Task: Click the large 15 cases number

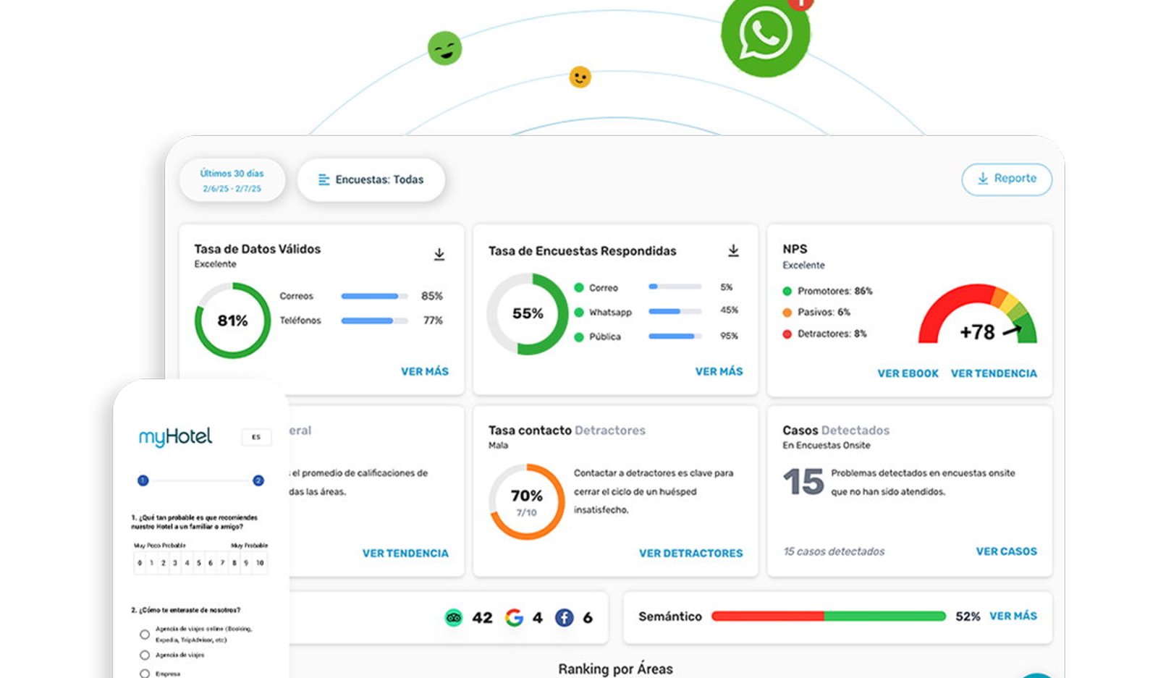Action: click(803, 482)
